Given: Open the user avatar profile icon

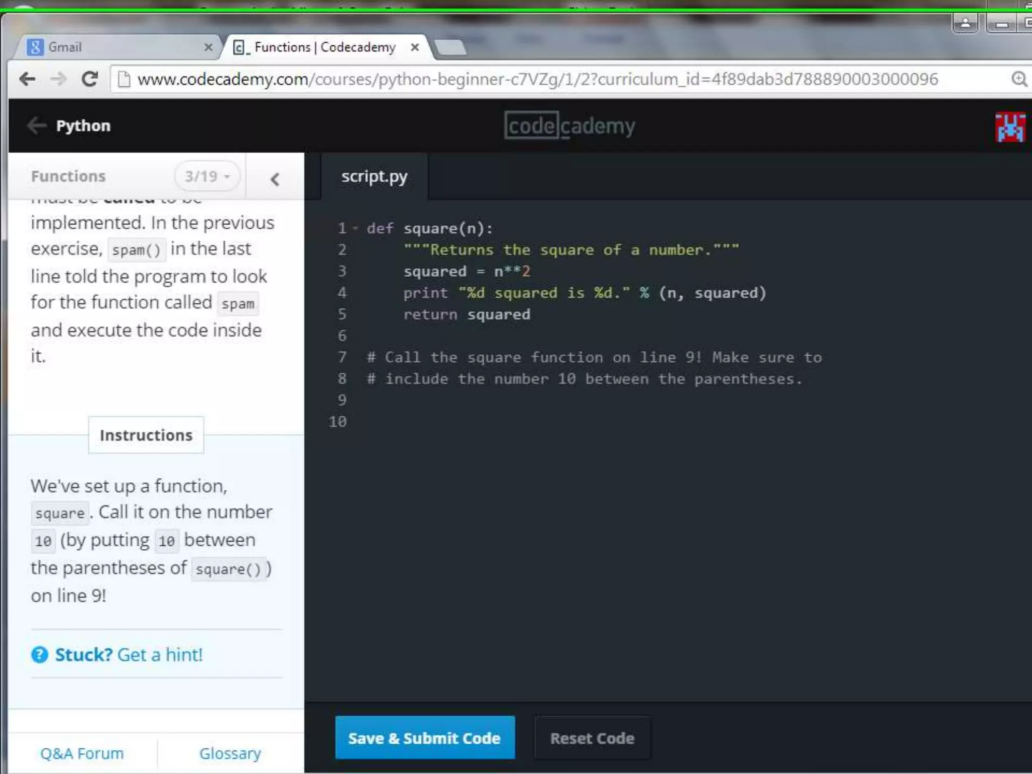Looking at the screenshot, I should pyautogui.click(x=1010, y=127).
